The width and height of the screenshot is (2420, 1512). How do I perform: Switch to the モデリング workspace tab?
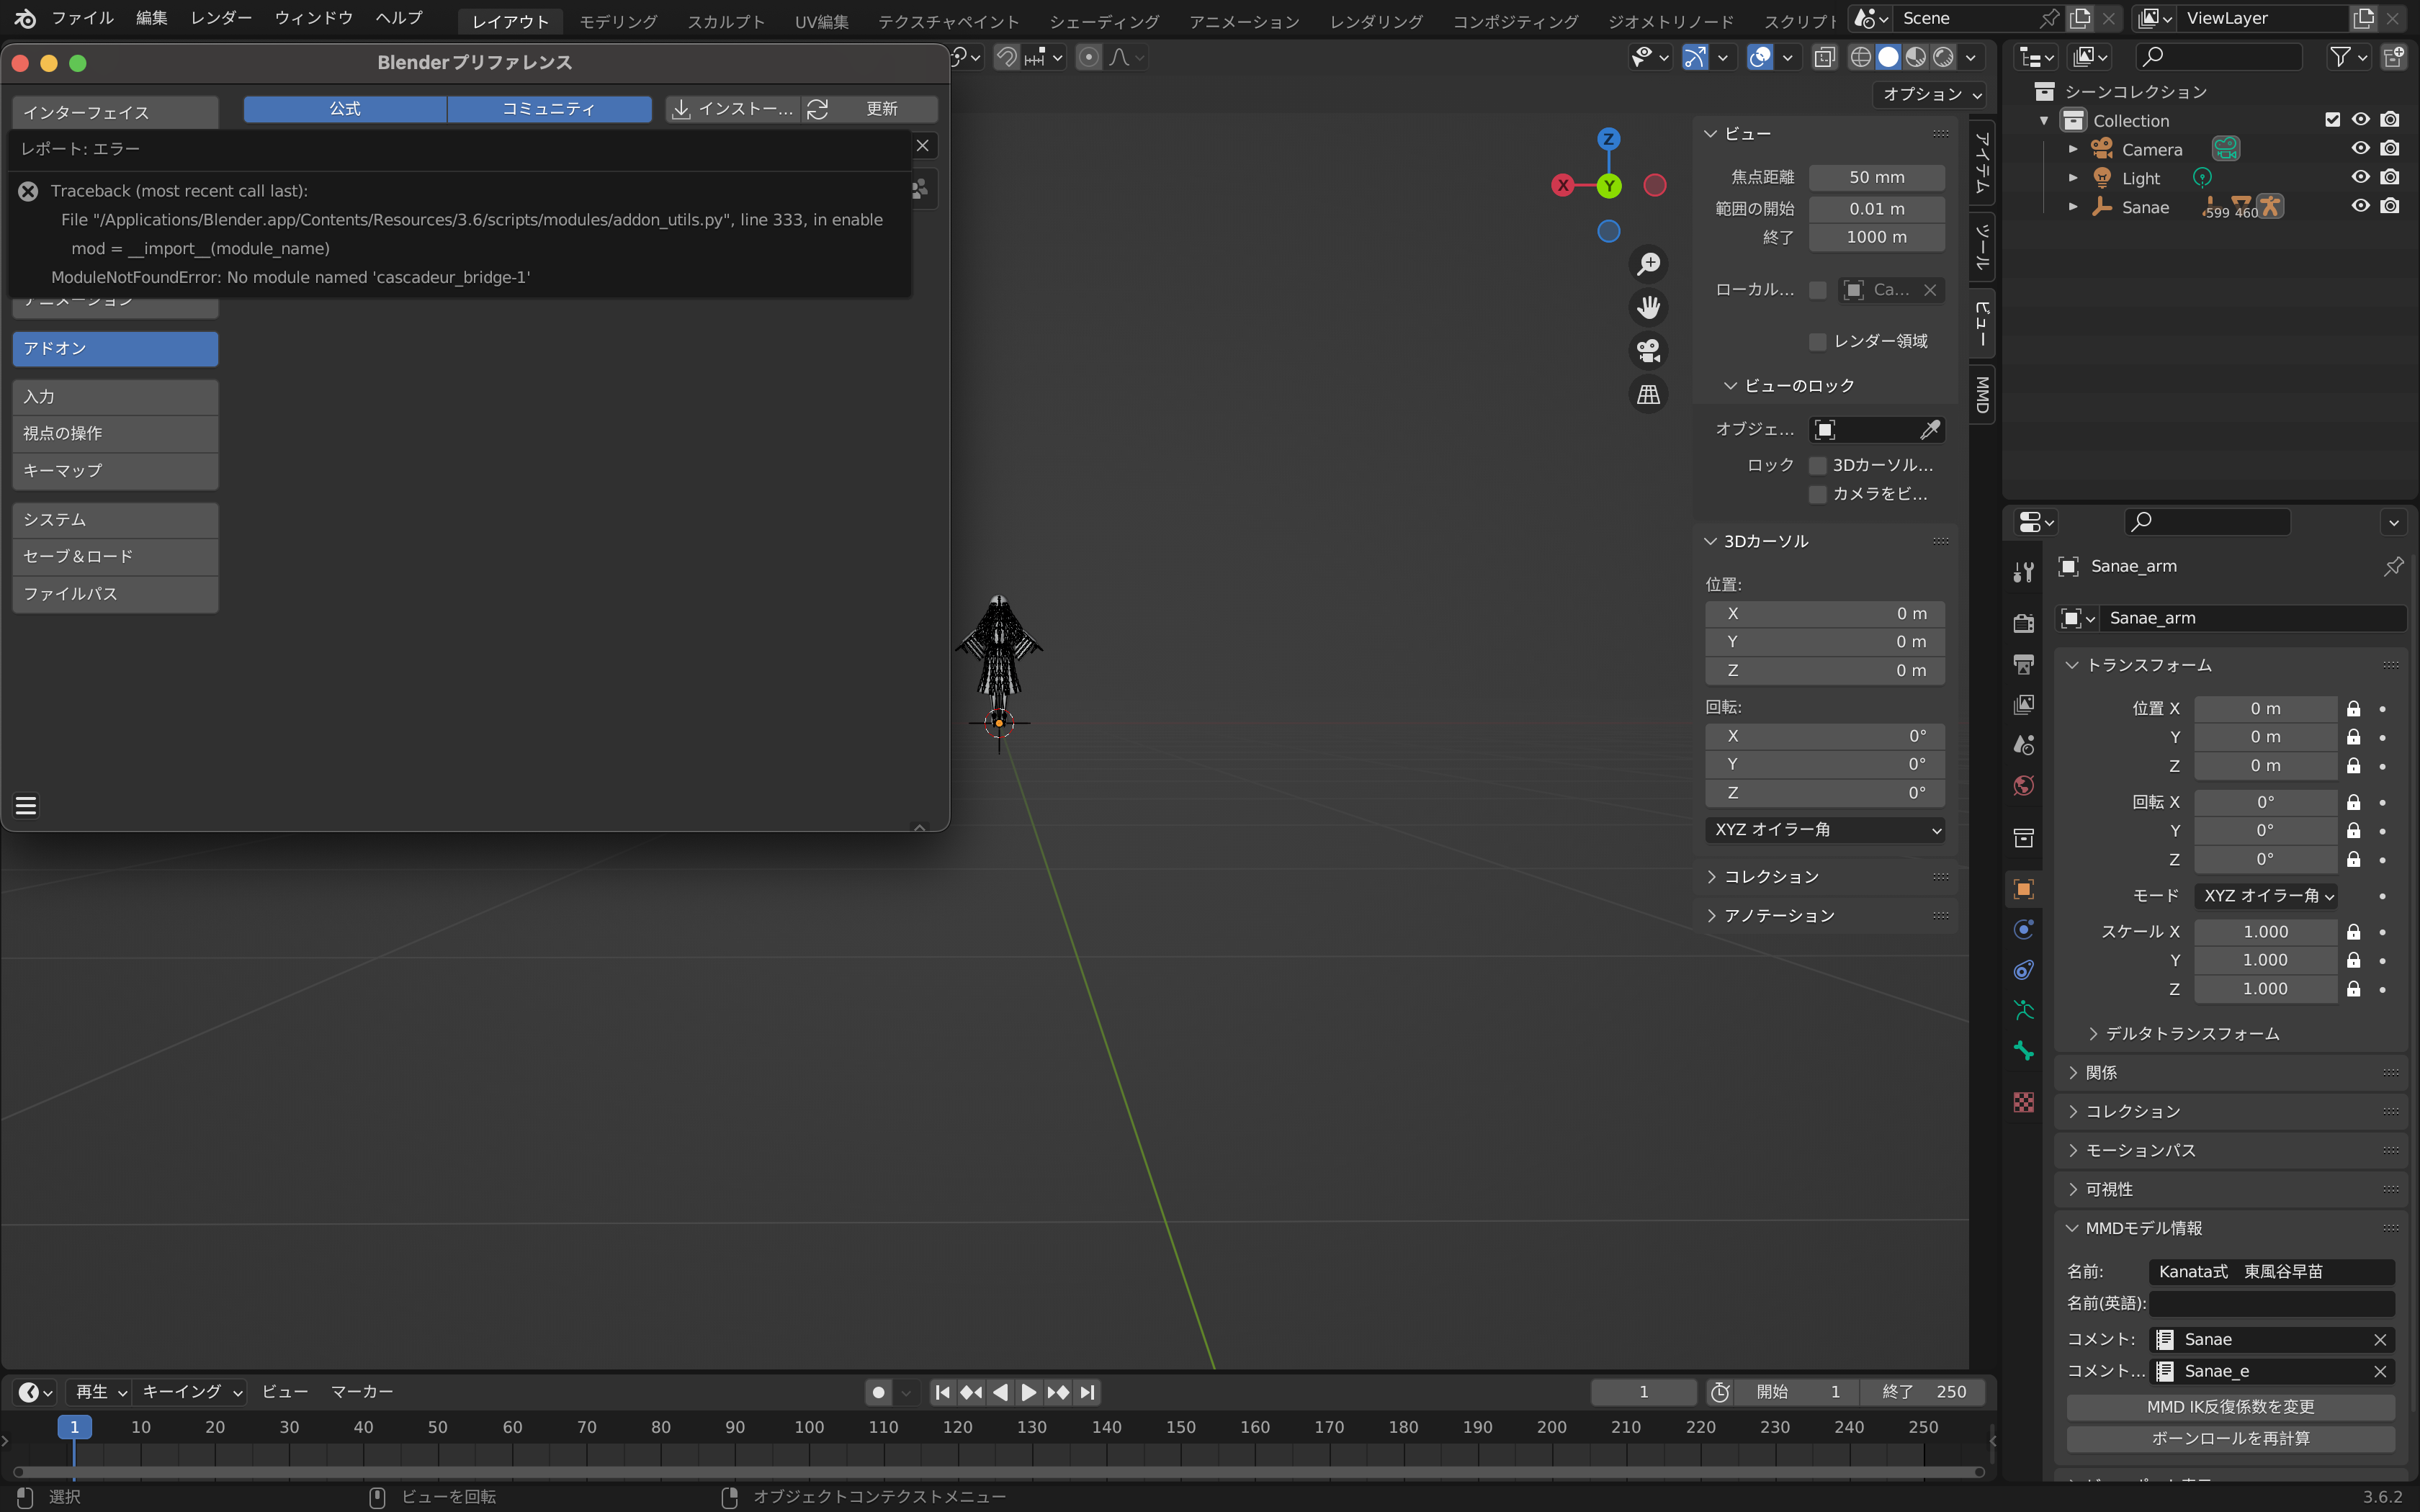click(618, 21)
